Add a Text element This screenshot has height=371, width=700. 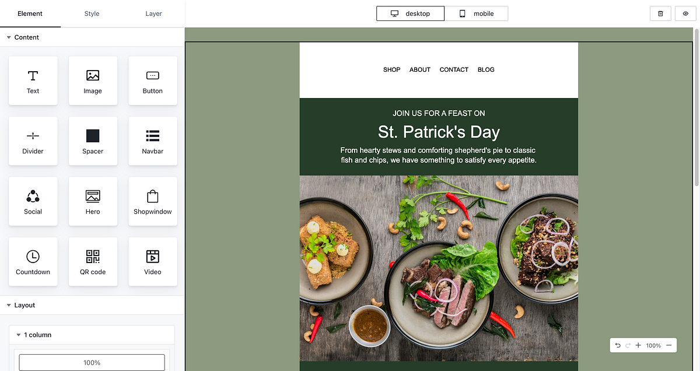point(33,80)
